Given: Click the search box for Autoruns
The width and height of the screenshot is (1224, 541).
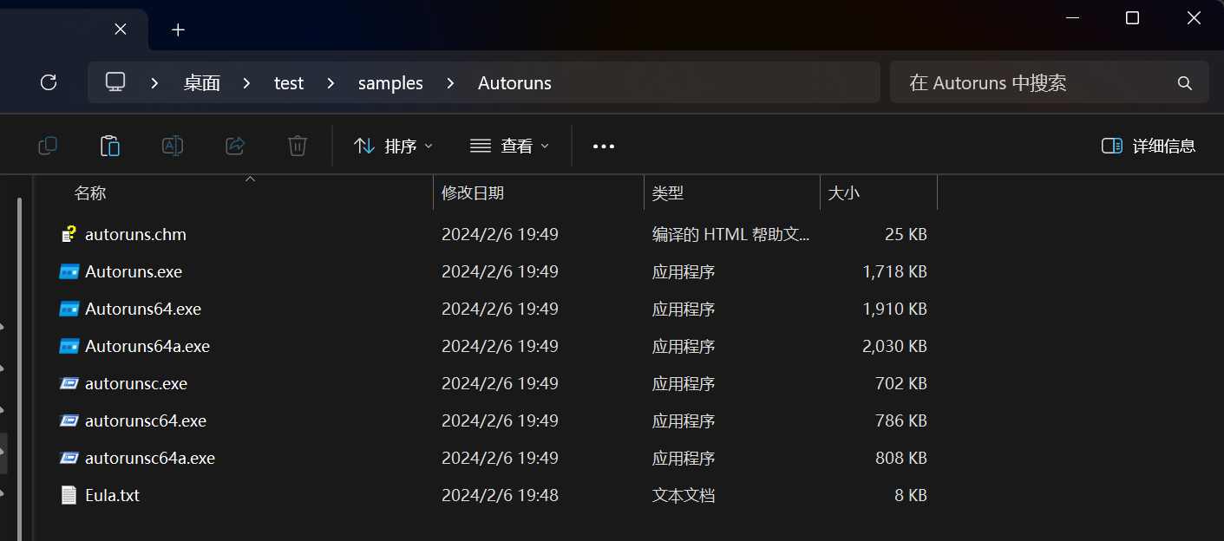Looking at the screenshot, I should click(1037, 83).
